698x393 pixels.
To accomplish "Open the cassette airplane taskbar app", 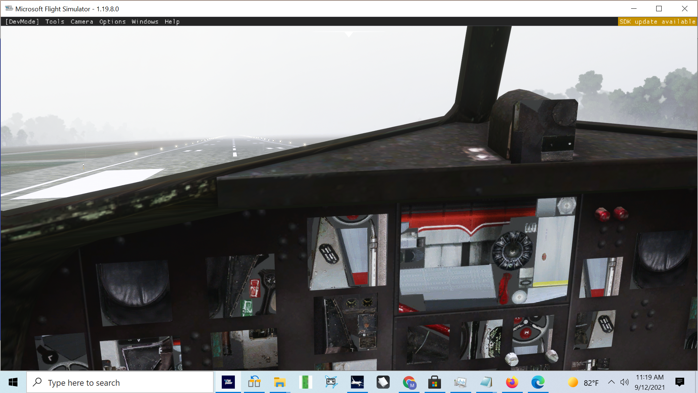I will tap(331, 382).
